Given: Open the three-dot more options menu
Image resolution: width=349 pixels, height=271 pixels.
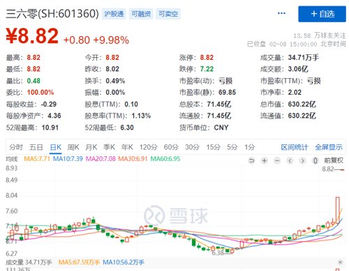Looking at the screenshot, I should coord(281,13).
